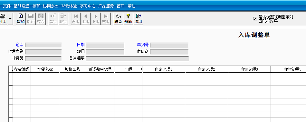Open the 文件 menu
This screenshot has width=306, height=122.
[7, 6]
